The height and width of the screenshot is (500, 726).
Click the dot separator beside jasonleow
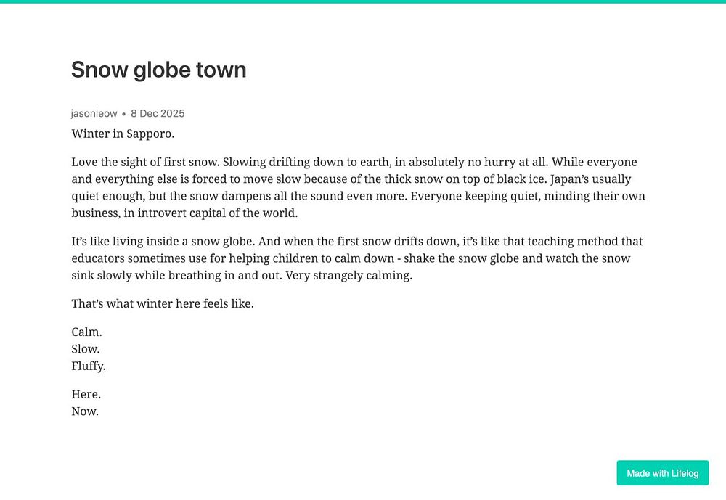(123, 114)
